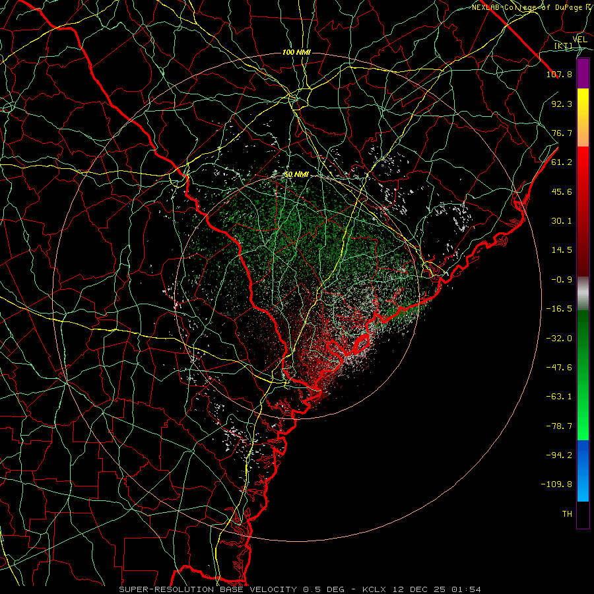Click the blue color bar segment
Image resolution: width=594 pixels, height=594 pixels.
(x=583, y=471)
